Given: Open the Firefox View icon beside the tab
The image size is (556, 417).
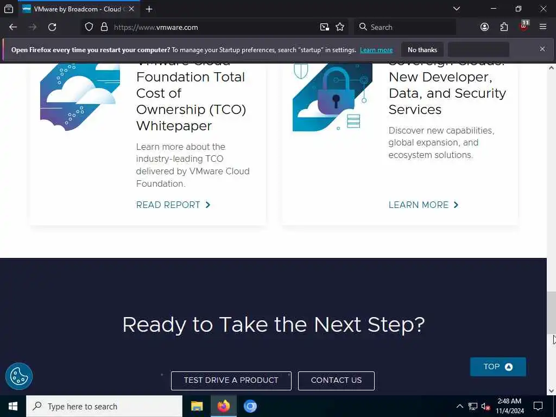Looking at the screenshot, I should 9,9.
